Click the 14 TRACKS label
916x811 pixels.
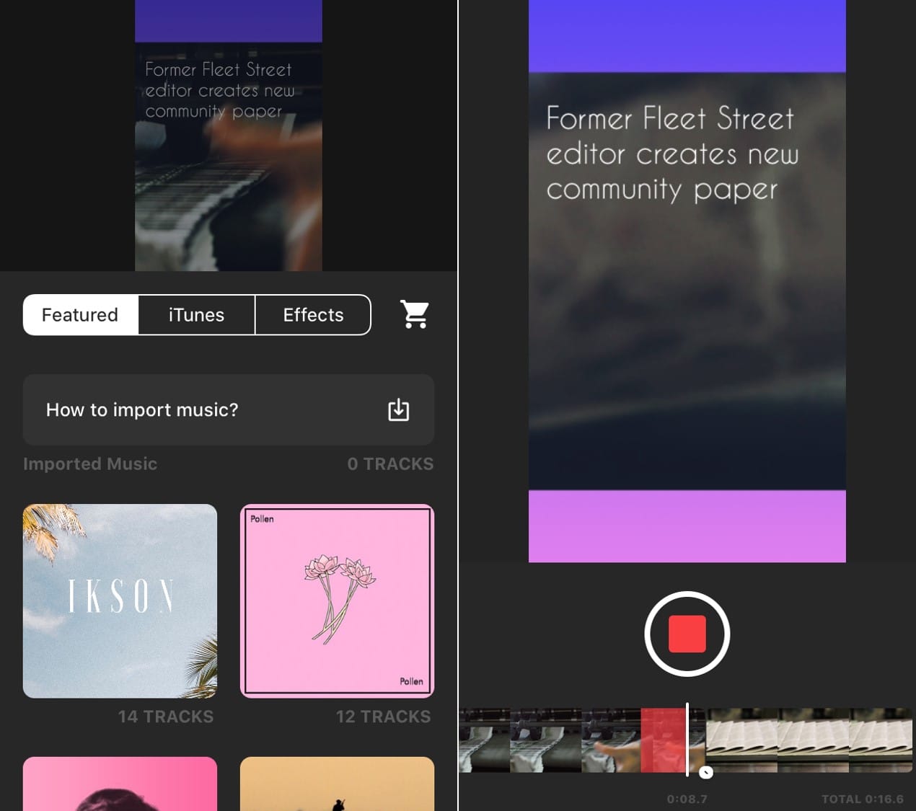(x=166, y=717)
